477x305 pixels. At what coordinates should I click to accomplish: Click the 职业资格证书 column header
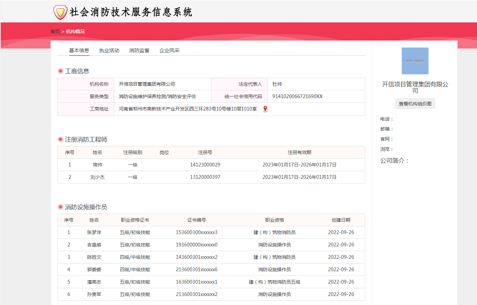tap(135, 220)
